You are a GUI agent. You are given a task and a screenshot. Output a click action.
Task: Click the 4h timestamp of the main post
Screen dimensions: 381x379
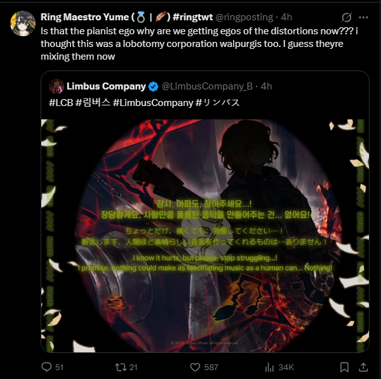click(x=286, y=17)
